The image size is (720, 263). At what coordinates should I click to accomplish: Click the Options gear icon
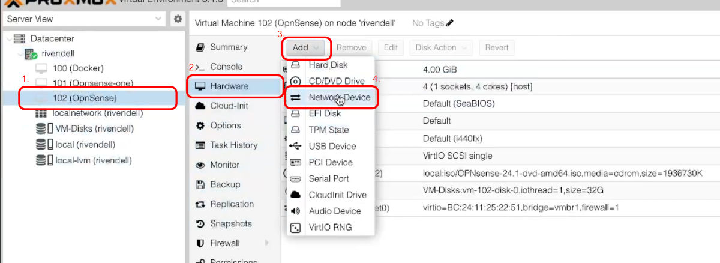click(x=200, y=125)
